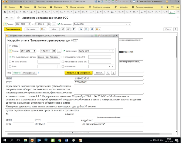Click horizontal scrollbar of report
The height and width of the screenshot is (144, 182).
tap(83, 134)
